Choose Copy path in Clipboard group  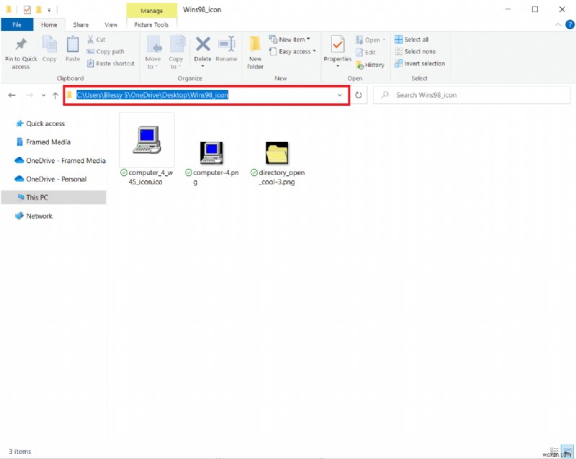(x=106, y=51)
